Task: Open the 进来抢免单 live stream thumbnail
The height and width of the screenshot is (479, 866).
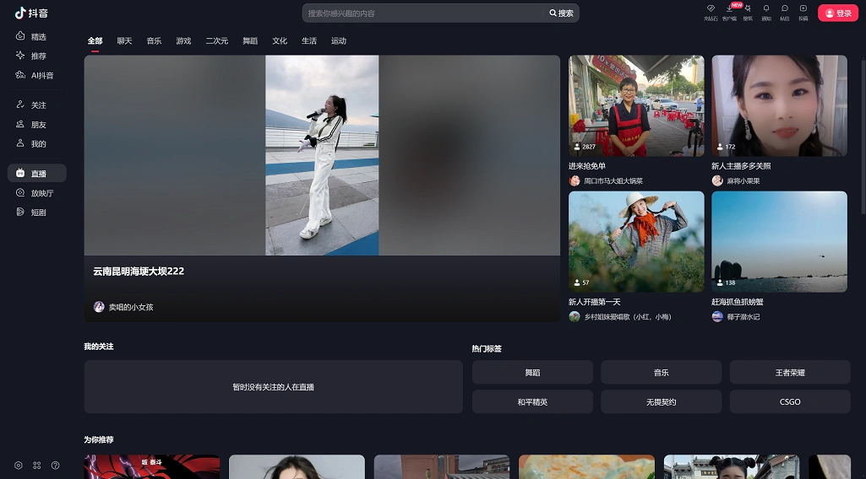Action: coord(636,106)
